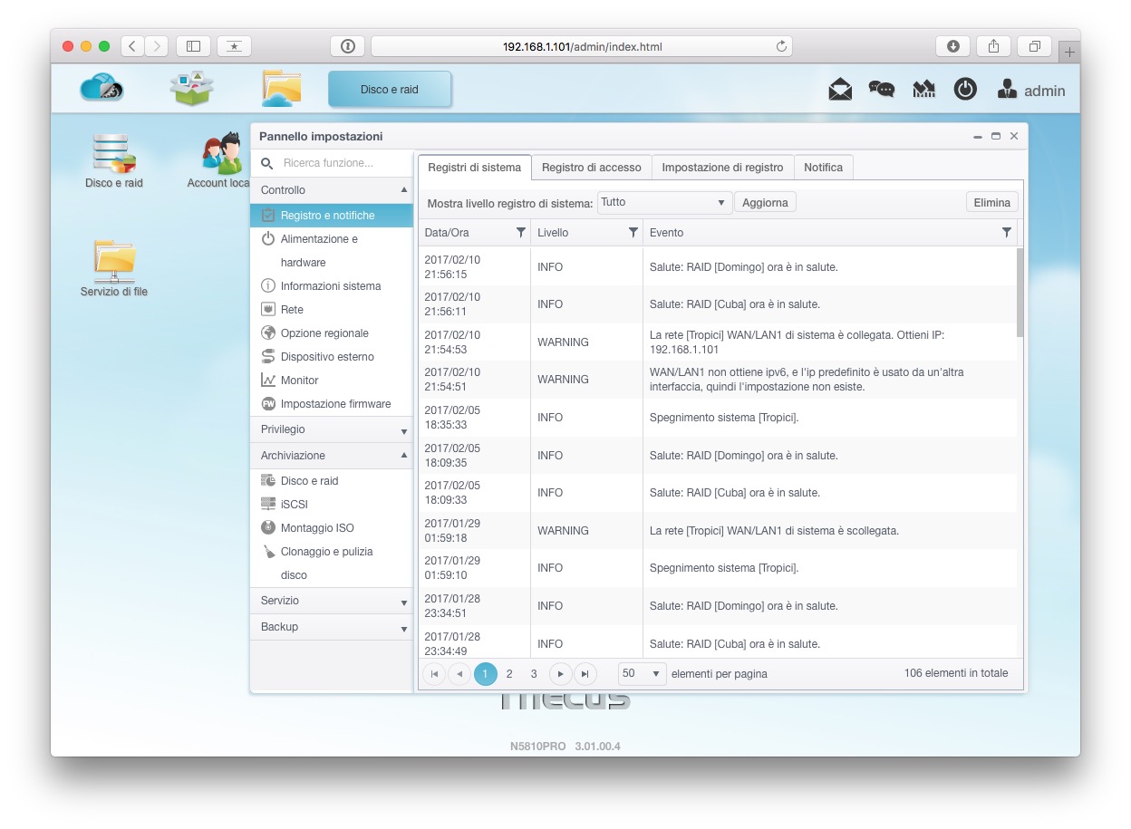Open the resource monitor chart icon

coord(923,90)
